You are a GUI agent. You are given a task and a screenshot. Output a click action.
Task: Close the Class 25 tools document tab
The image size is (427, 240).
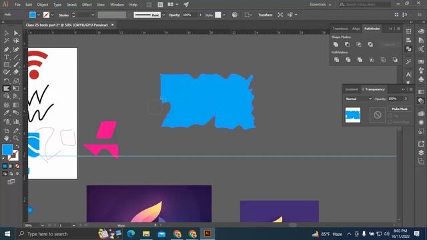[112, 25]
